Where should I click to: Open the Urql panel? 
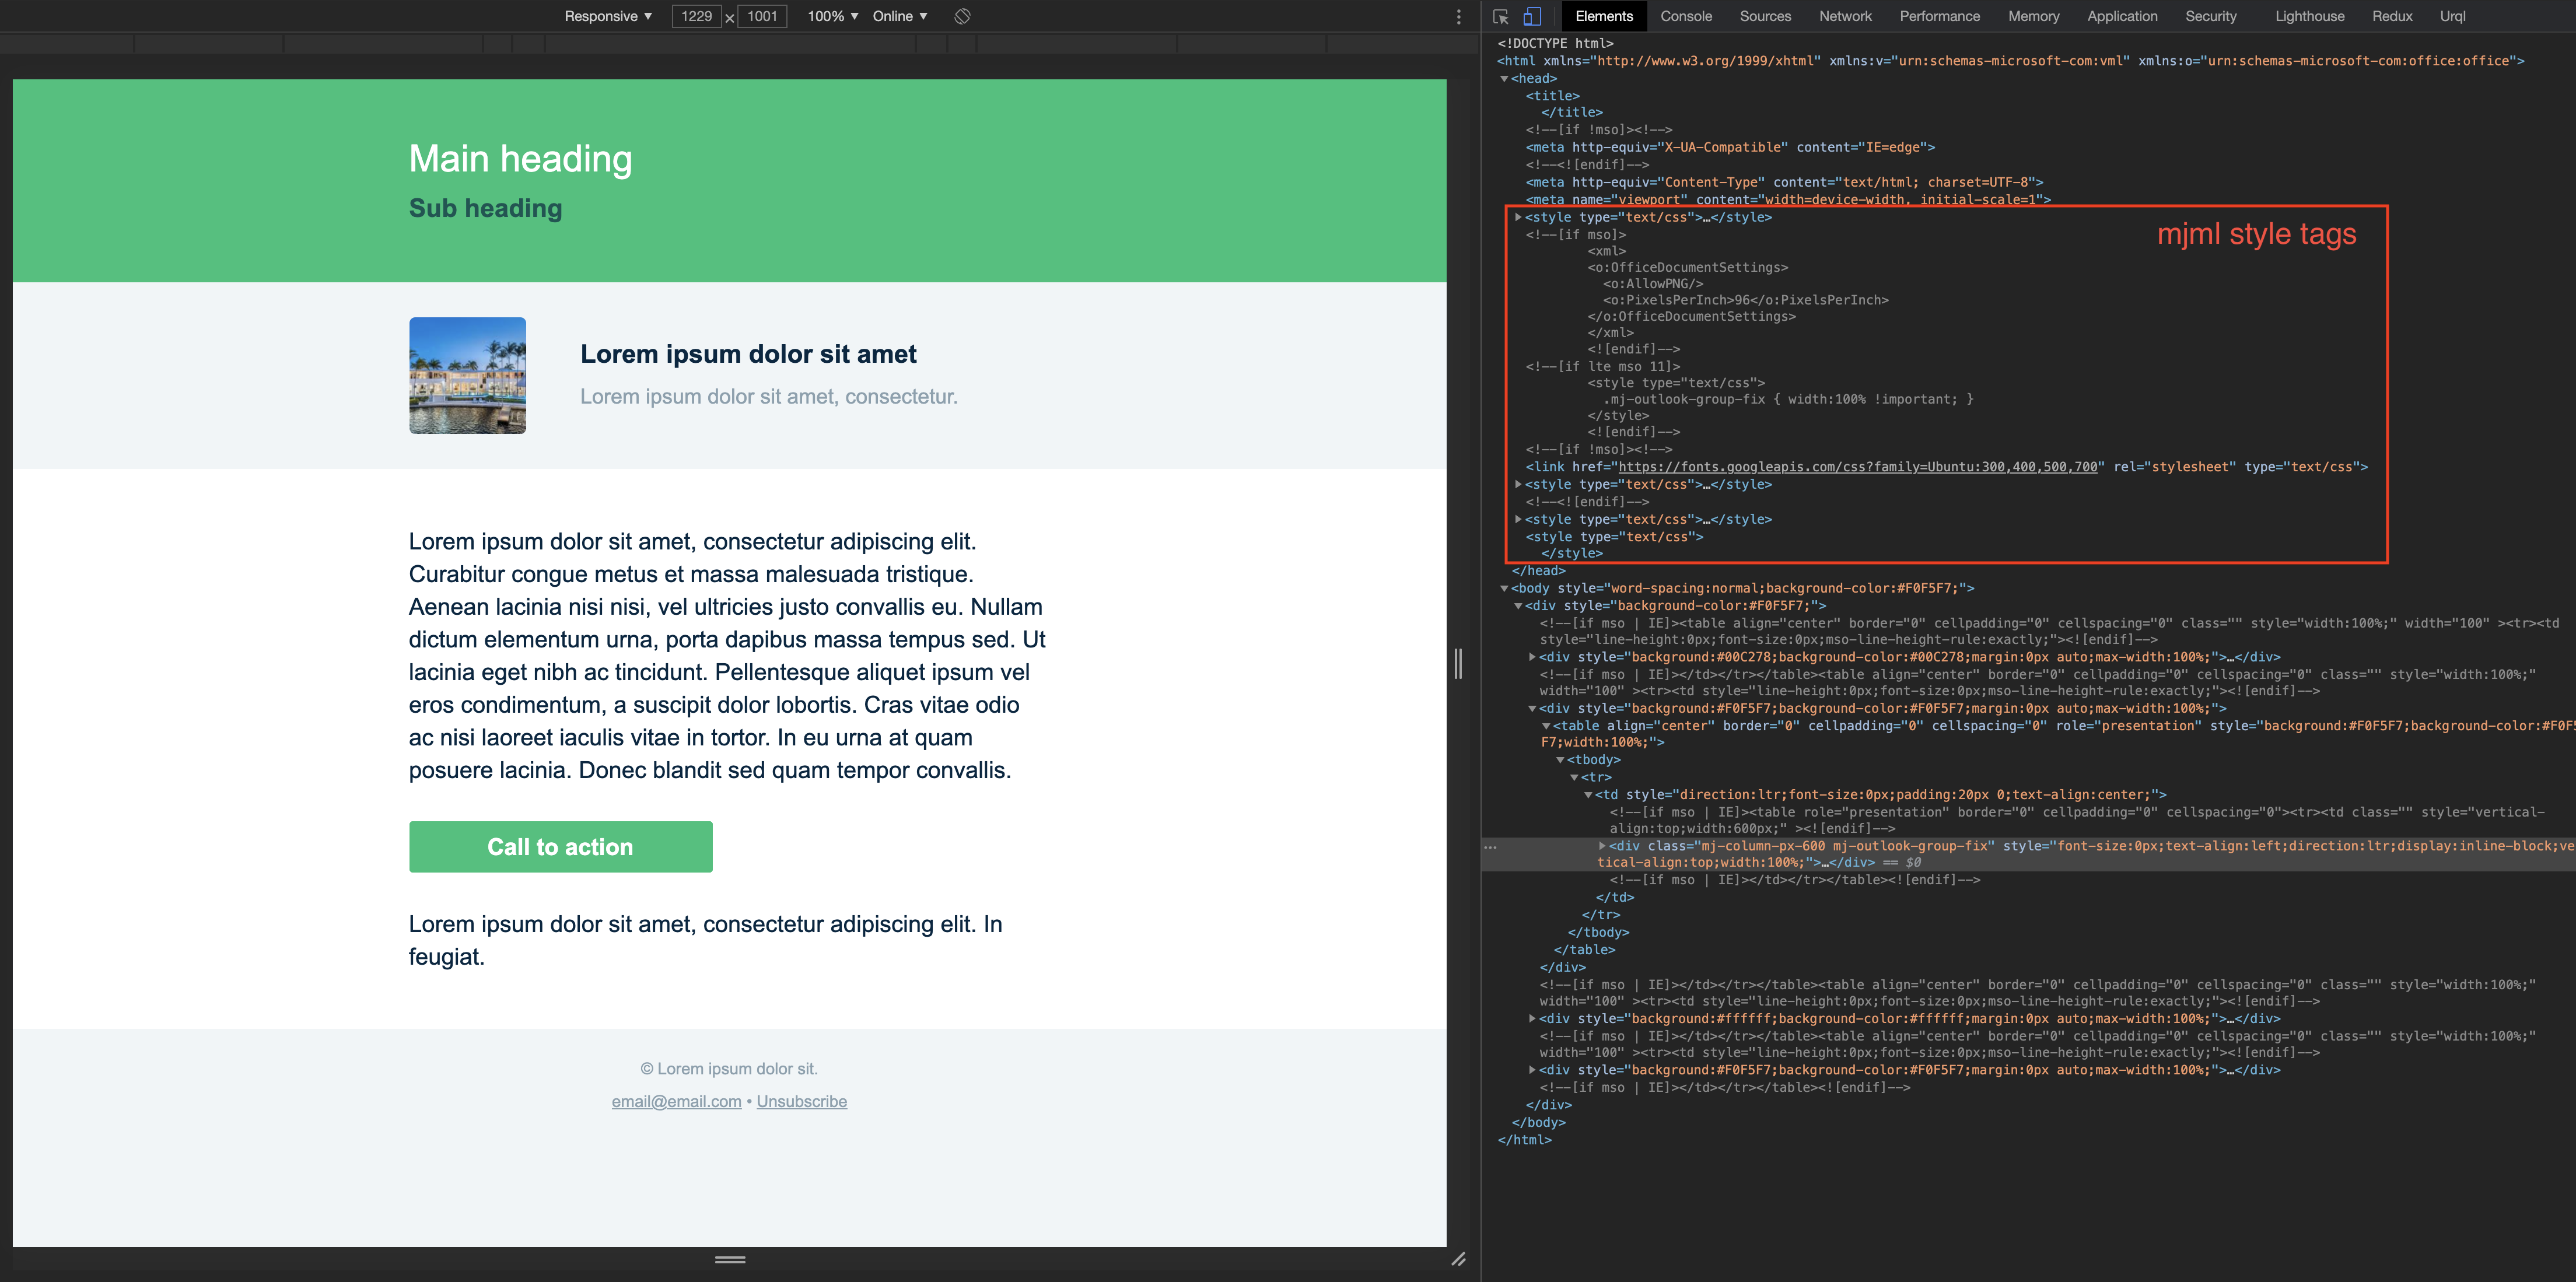[x=2452, y=16]
